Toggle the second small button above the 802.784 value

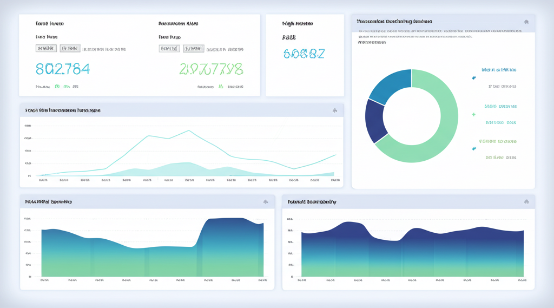[70, 49]
